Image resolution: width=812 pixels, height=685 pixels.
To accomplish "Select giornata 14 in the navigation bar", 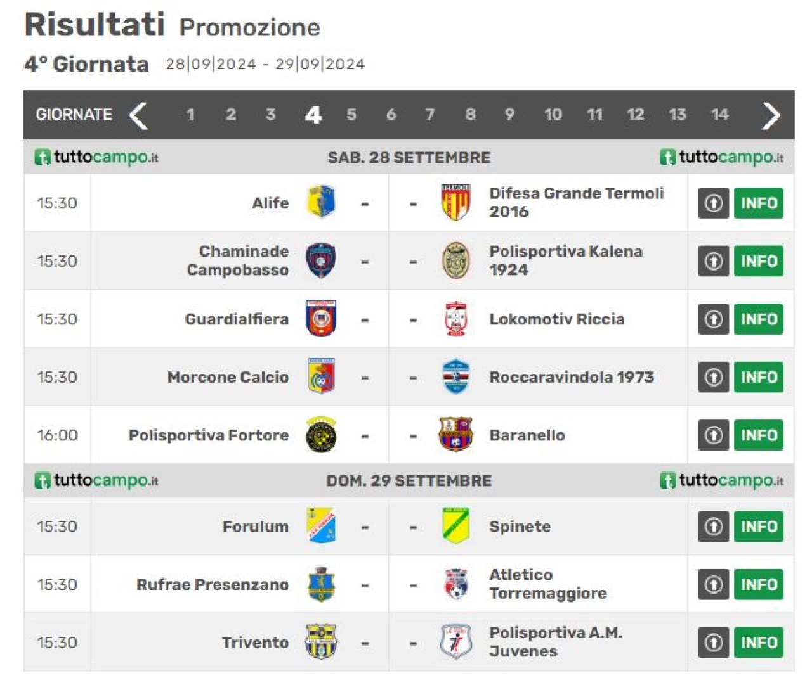I will coord(719,115).
